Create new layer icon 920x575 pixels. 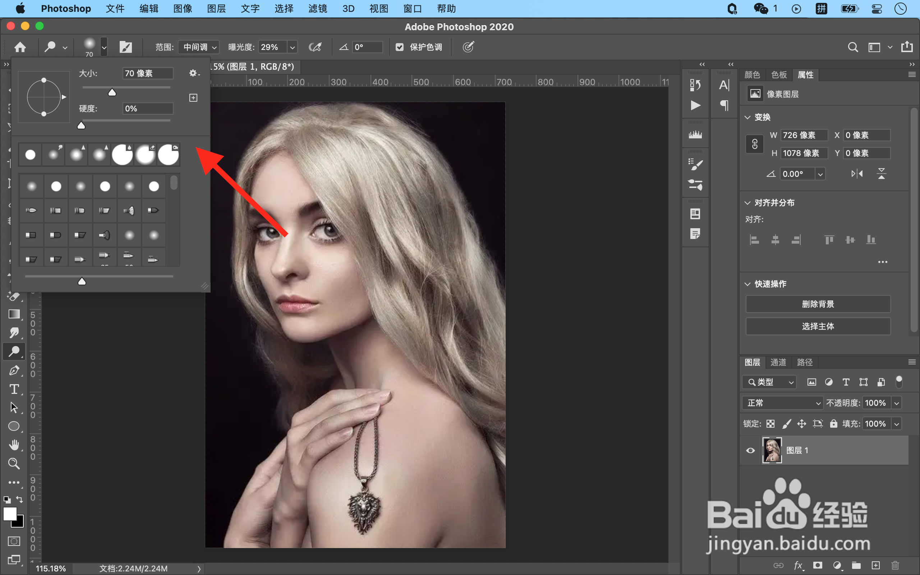click(876, 566)
